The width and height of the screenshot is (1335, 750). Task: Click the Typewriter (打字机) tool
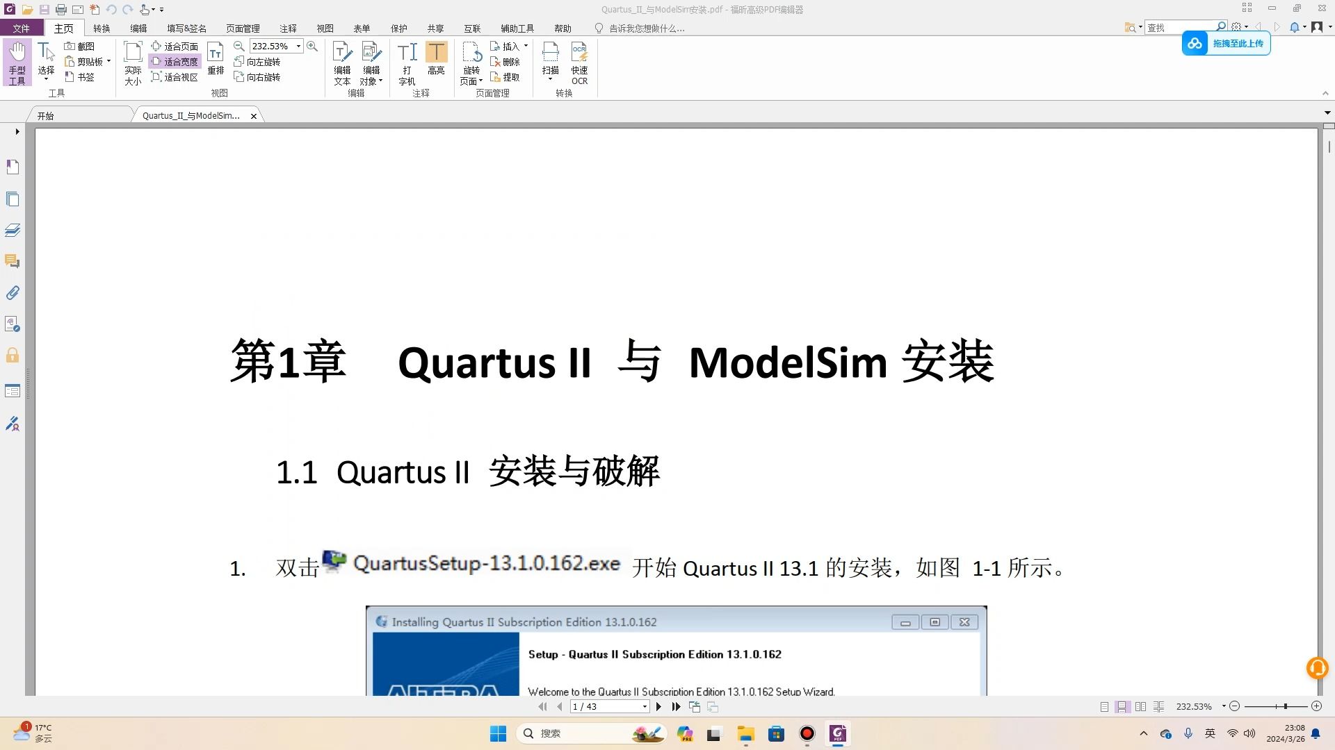pos(407,62)
